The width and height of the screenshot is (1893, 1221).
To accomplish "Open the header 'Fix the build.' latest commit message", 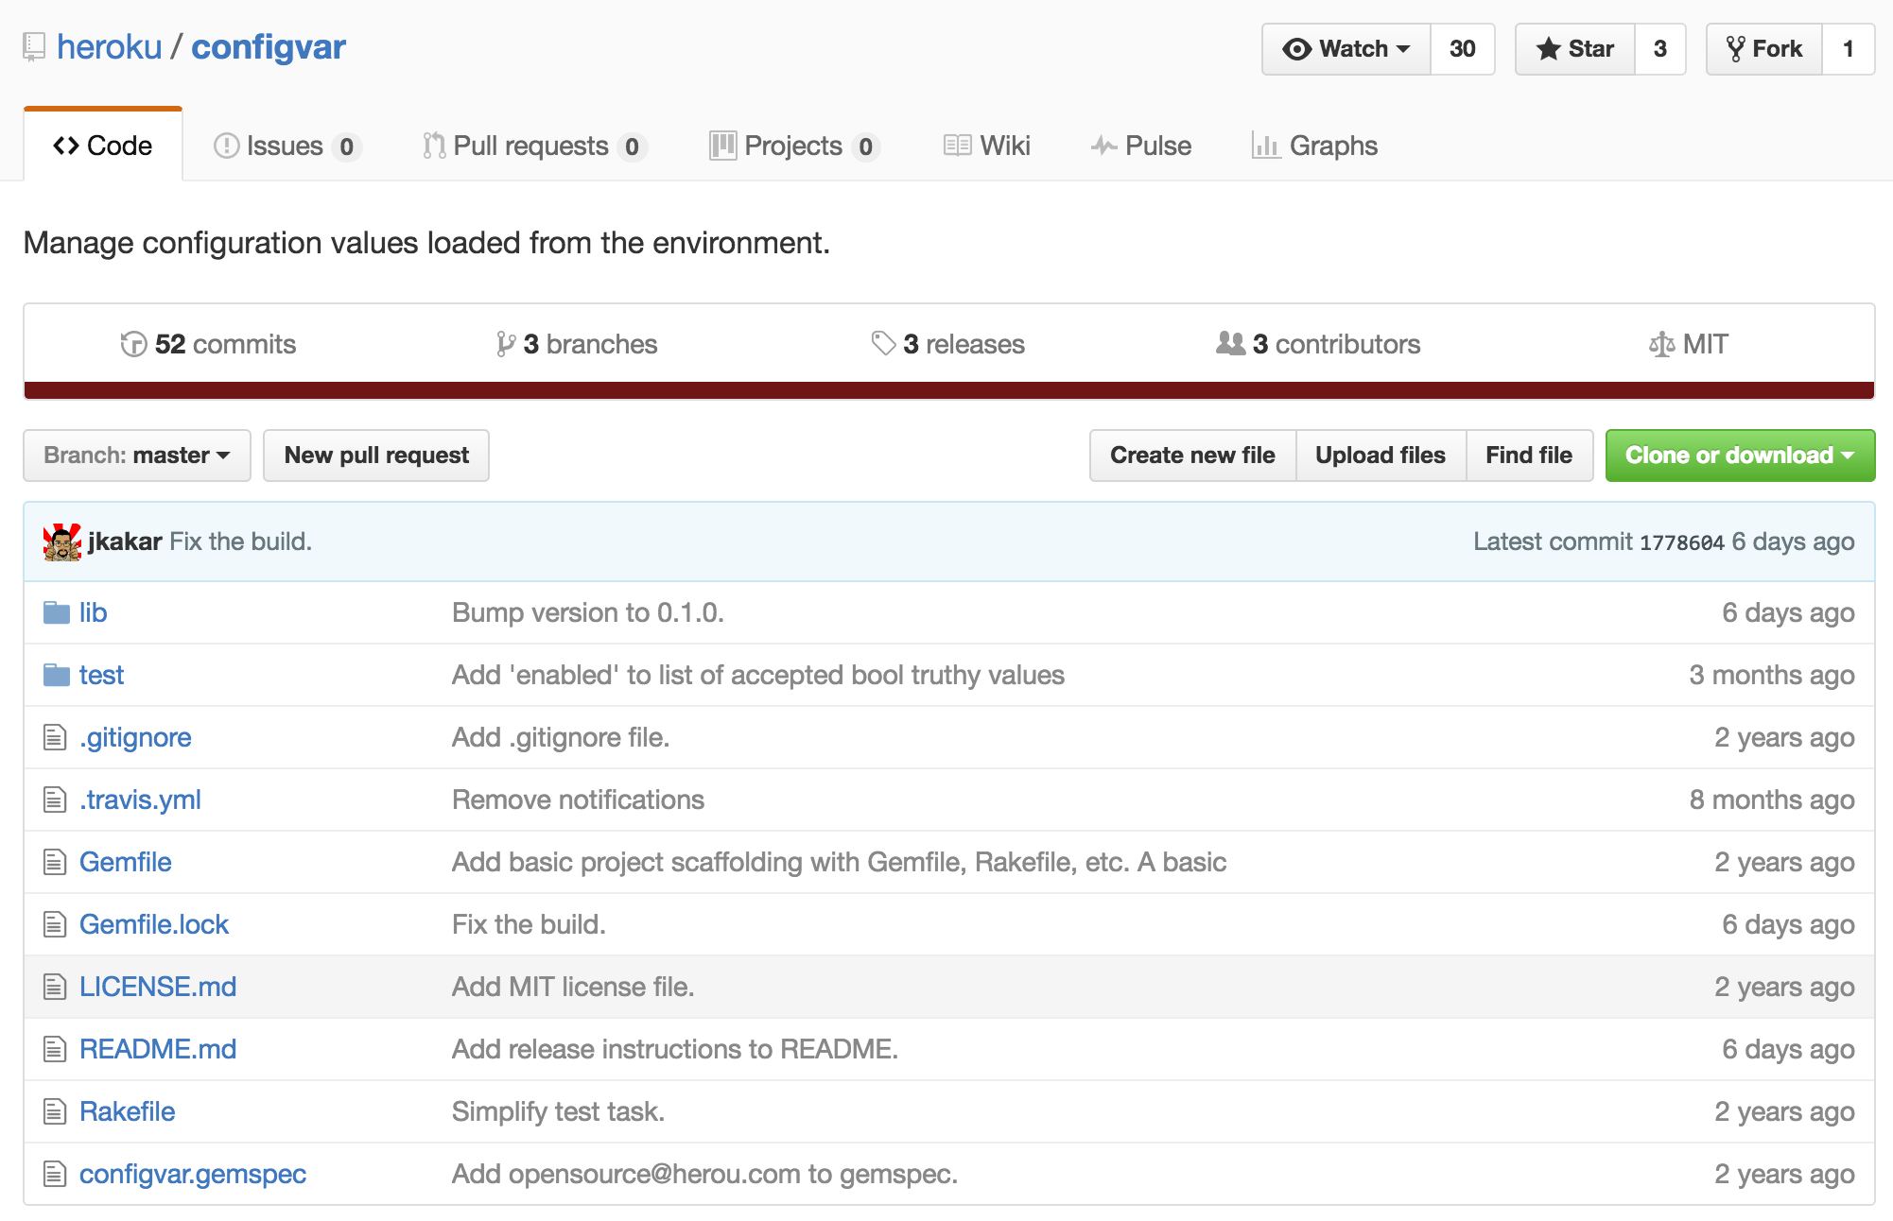I will (x=240, y=542).
